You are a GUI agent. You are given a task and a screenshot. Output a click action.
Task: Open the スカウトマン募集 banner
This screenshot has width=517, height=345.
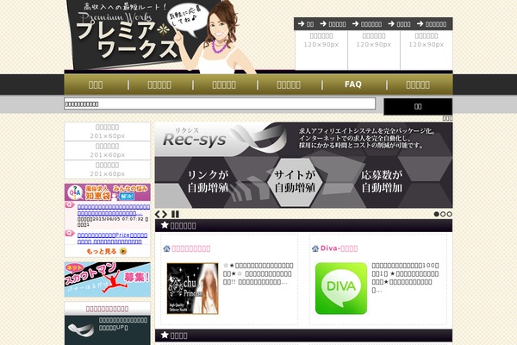(x=108, y=279)
